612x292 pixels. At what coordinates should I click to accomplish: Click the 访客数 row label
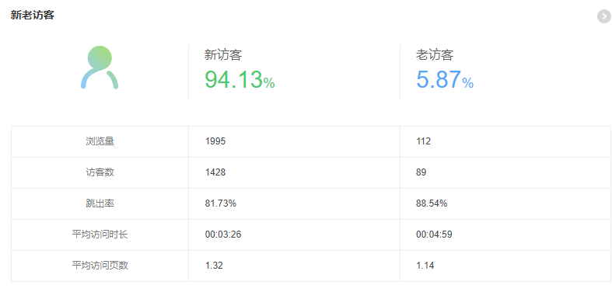(x=100, y=172)
